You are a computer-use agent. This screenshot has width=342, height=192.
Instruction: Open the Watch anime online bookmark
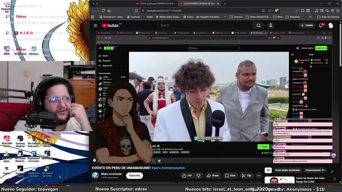168,17
